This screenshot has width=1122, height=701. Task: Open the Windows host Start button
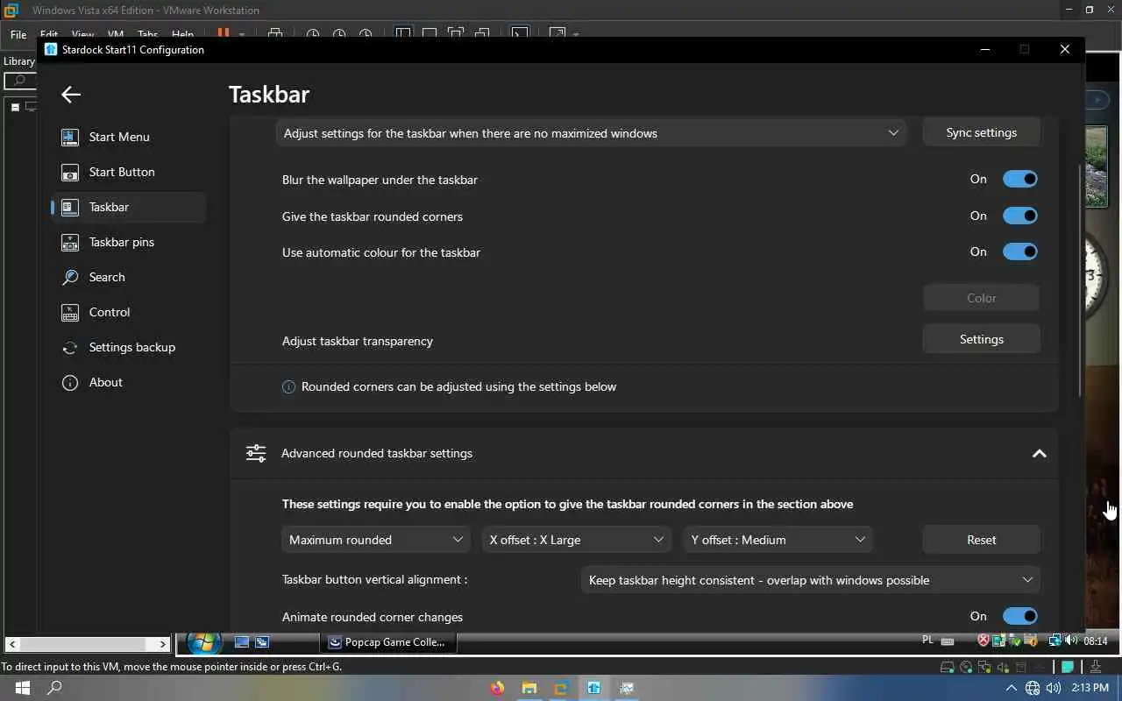(x=22, y=688)
